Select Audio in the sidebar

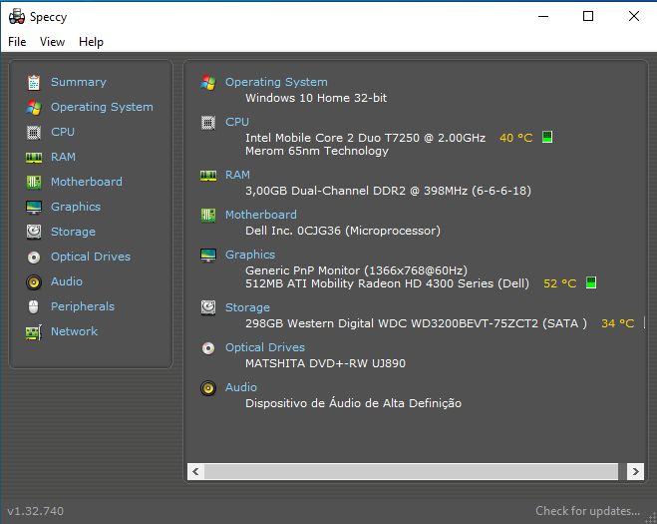click(67, 281)
